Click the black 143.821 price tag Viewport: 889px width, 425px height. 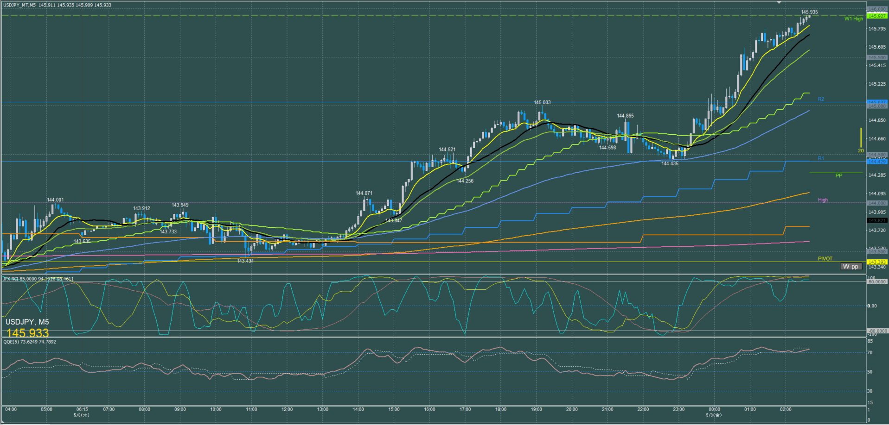[x=877, y=221]
